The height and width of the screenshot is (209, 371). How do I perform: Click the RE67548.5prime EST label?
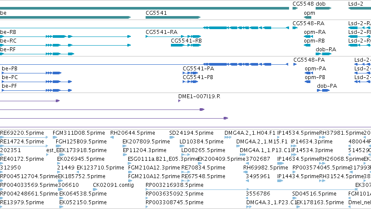coord(203,177)
